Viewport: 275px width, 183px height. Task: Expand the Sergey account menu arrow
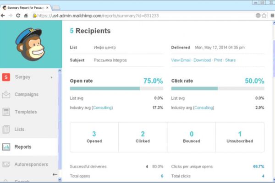[51, 77]
